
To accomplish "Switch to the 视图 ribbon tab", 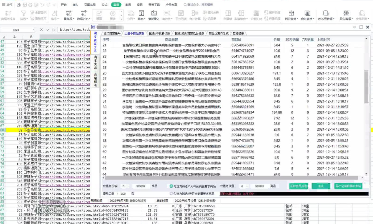I will tap(139, 5).
